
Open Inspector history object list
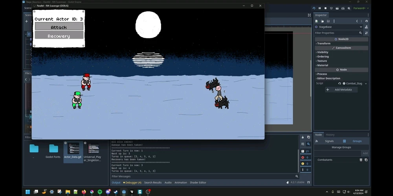point(366,21)
